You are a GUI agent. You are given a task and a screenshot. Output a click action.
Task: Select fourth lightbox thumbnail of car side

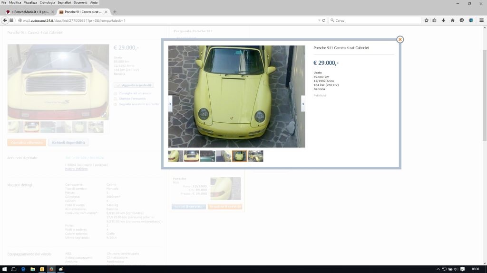click(x=224, y=156)
